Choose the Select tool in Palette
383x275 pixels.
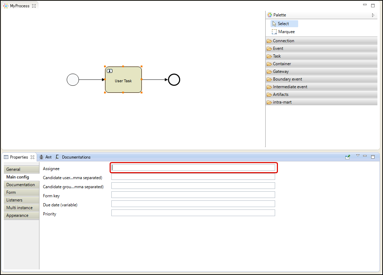(284, 24)
